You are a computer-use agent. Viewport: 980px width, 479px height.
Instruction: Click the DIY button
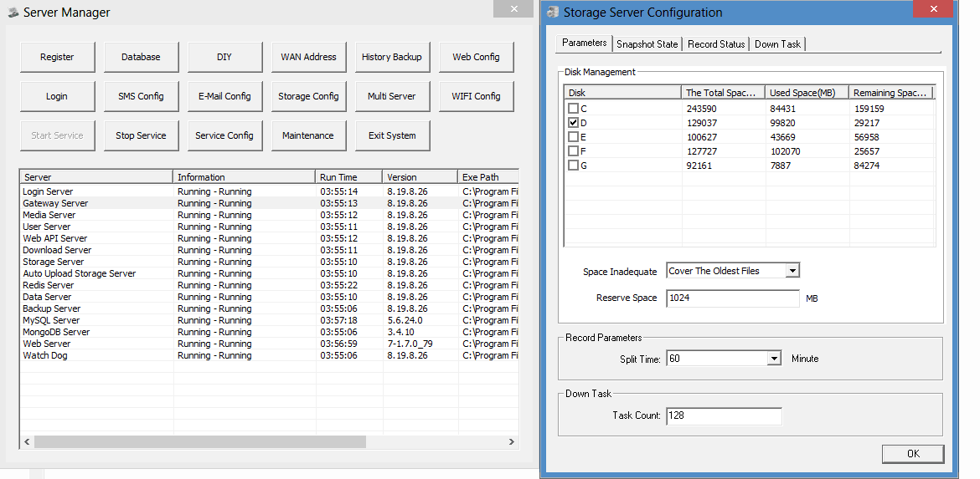click(225, 57)
